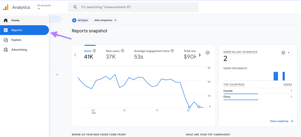The width and height of the screenshot is (301, 137).
Task: Click the 24 Mar data point on chart
Action: coord(190,107)
